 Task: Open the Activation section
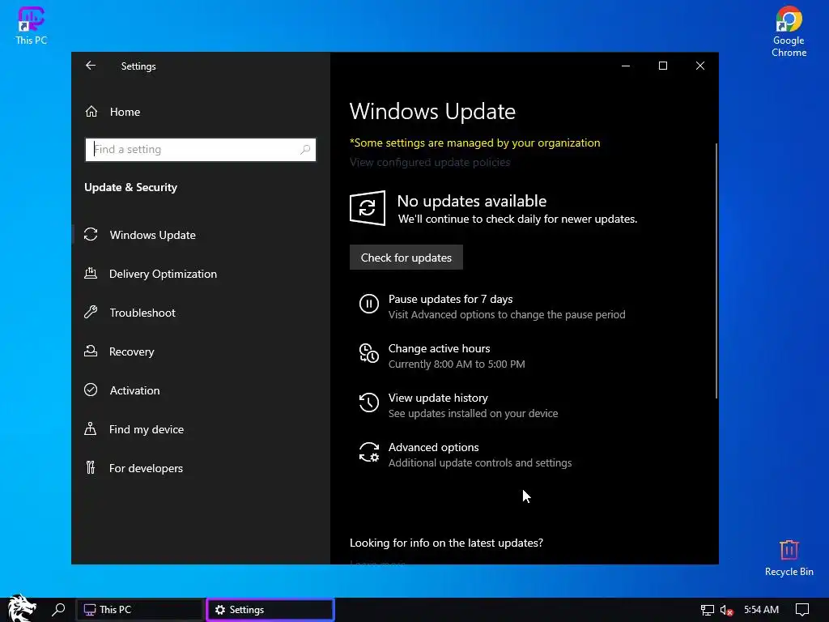pos(134,390)
